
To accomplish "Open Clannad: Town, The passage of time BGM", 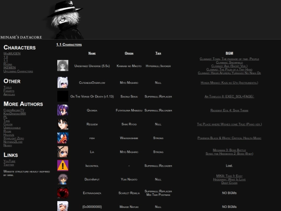I will point(229,59).
